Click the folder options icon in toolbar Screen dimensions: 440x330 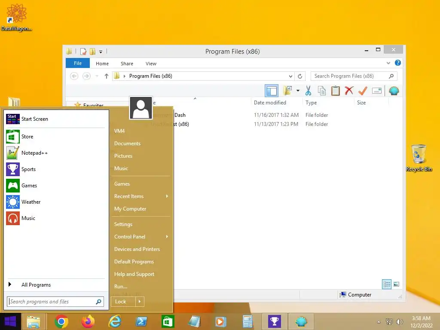287,91
